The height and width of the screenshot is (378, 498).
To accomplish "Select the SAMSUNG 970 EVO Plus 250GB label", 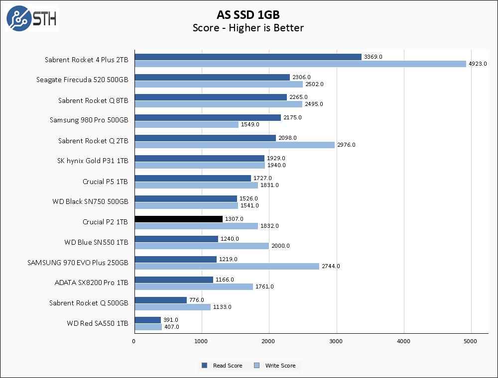I will tap(78, 263).
